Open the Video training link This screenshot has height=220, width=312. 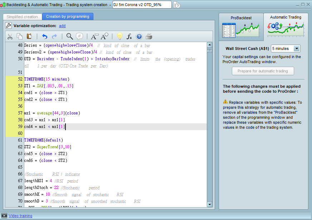coord(20,216)
